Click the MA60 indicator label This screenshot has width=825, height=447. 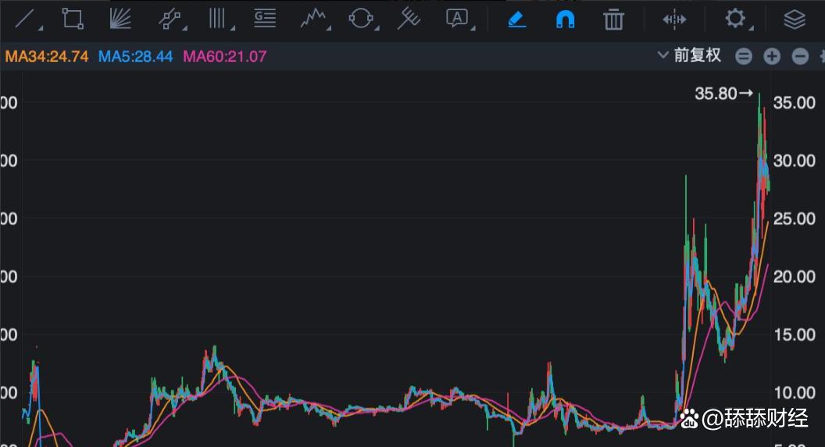click(225, 56)
